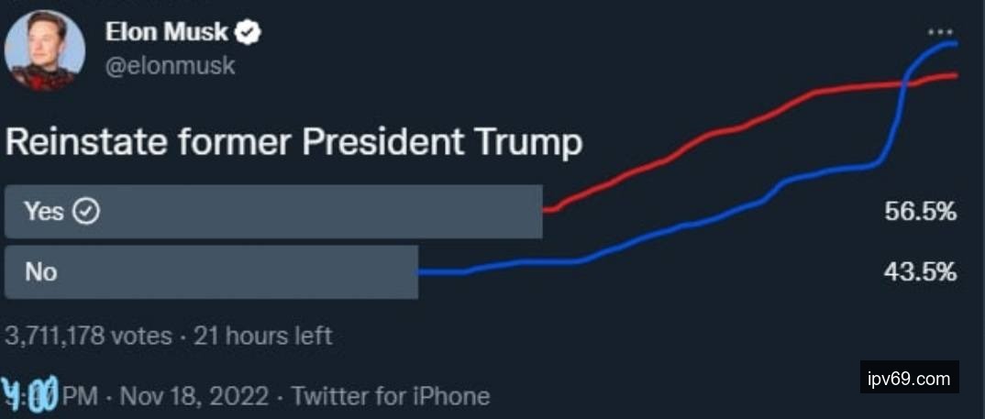Click the 56.5% result label
Image resolution: width=985 pixels, height=419 pixels.
(921, 212)
